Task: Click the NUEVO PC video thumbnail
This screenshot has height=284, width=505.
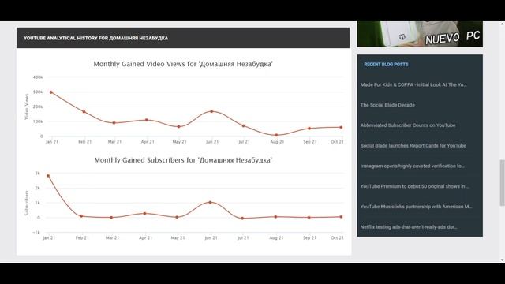Action: click(x=420, y=34)
